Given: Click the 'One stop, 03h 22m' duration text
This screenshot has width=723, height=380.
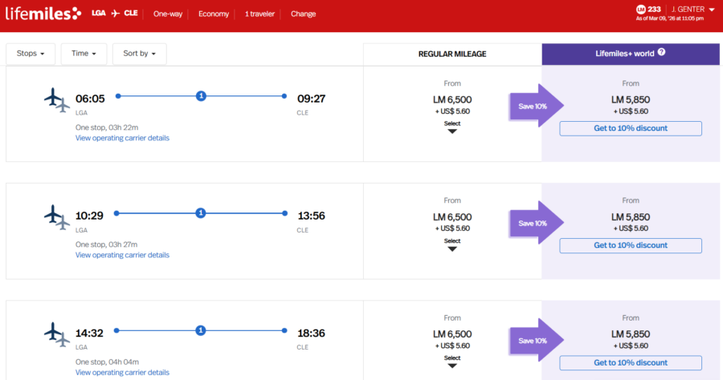Looking at the screenshot, I should pos(107,127).
